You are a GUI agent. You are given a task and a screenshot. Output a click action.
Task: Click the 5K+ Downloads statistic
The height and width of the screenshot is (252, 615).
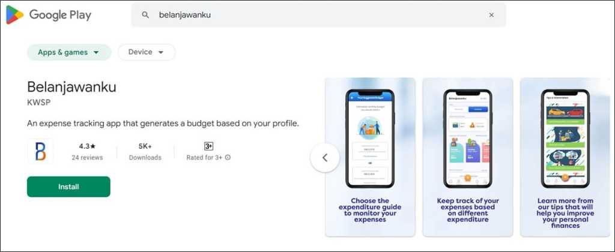[x=145, y=152]
